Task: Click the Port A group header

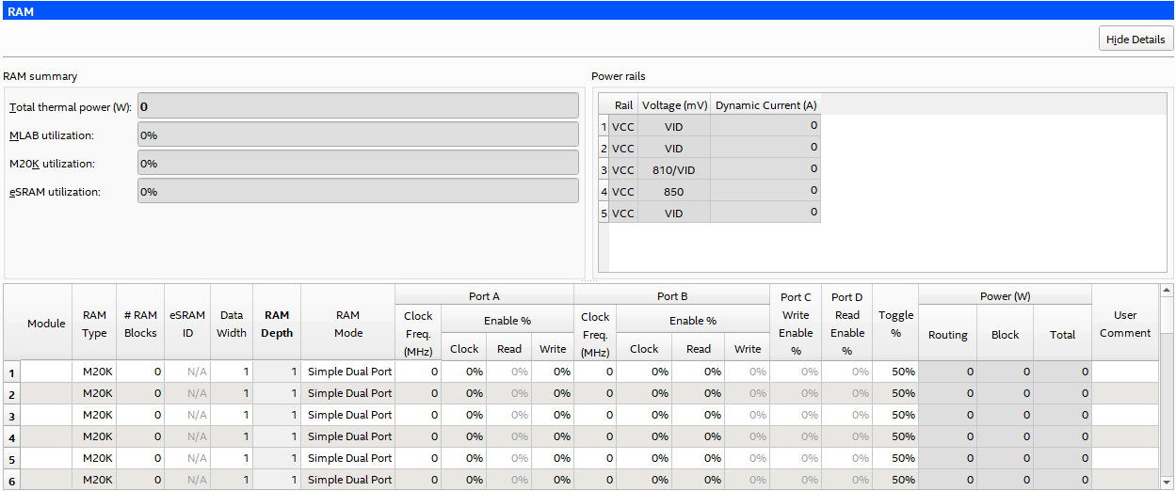Action: (484, 296)
